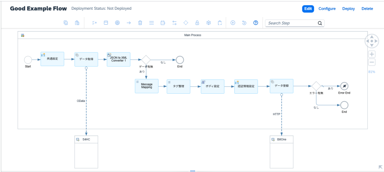Screen dimensions: 384x172
Task: Open the help question mark icon
Action: coord(256,23)
